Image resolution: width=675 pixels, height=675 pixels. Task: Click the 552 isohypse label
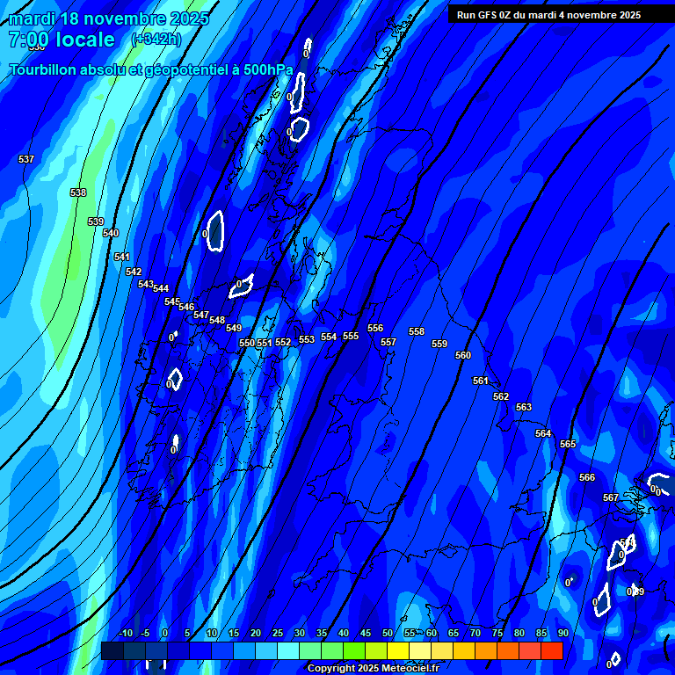click(283, 343)
